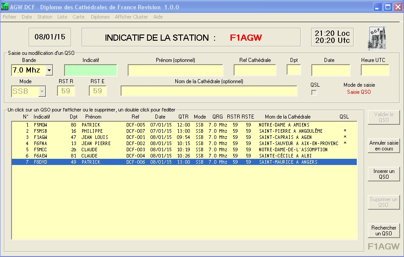
Task: Select QSO row 6 F6AEW
Action: 184,156
